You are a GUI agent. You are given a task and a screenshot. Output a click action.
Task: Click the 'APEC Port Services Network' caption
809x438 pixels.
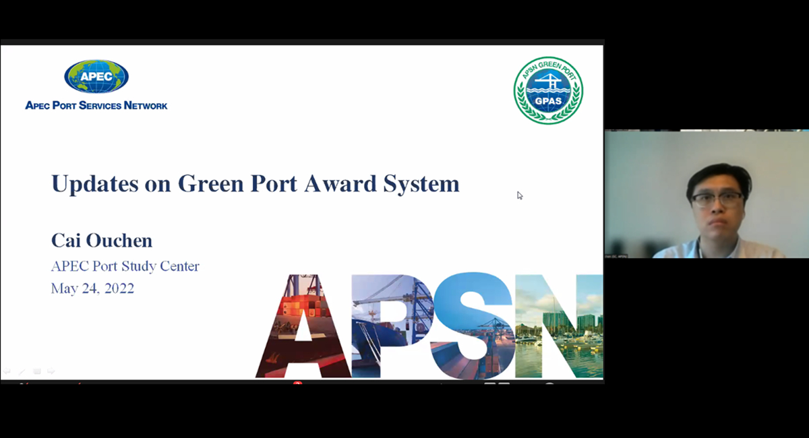point(96,105)
